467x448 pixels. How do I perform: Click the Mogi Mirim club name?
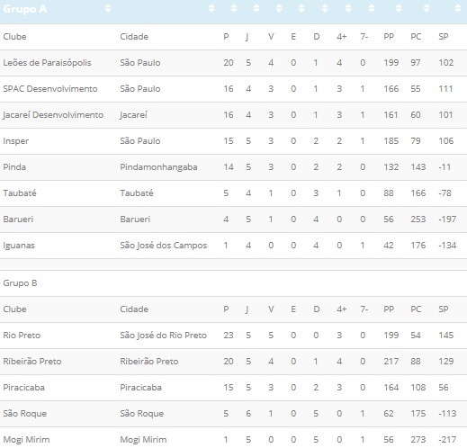(26, 440)
